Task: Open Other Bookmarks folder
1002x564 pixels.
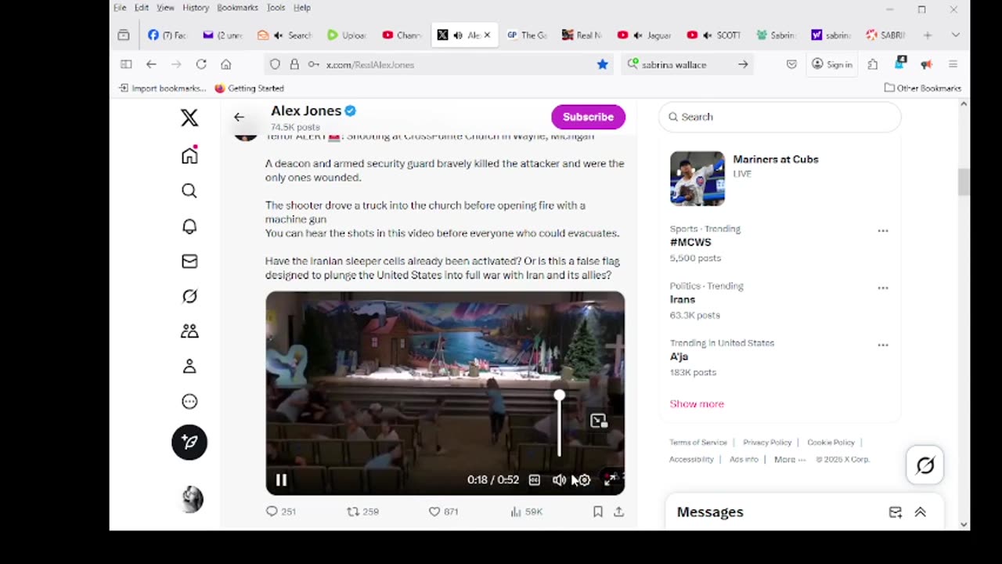Action: click(x=922, y=89)
